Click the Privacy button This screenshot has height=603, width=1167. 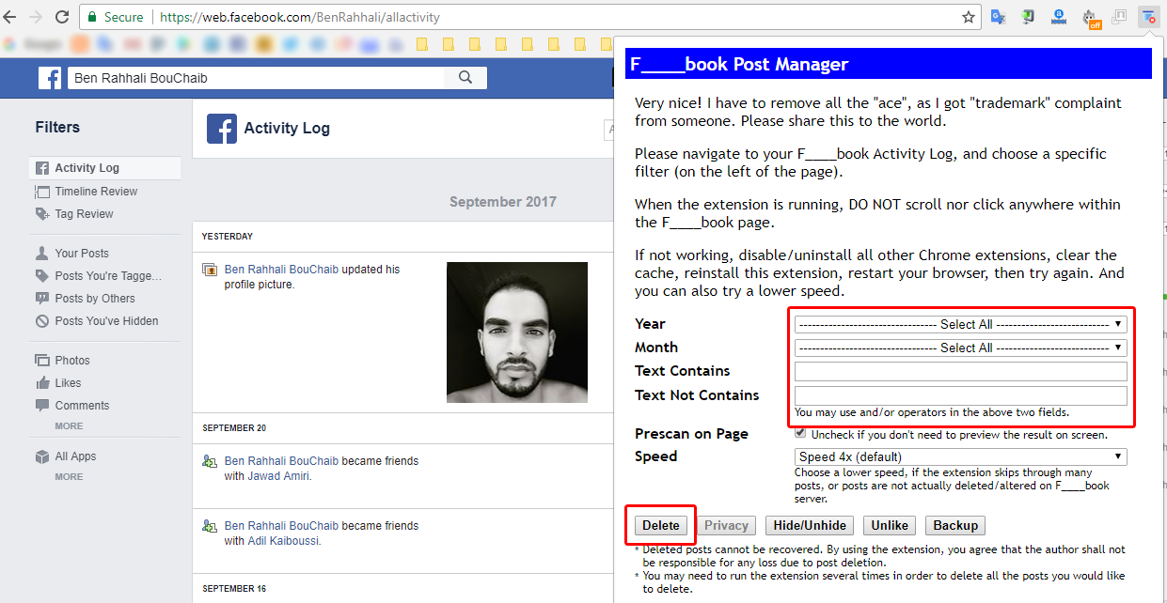(726, 526)
